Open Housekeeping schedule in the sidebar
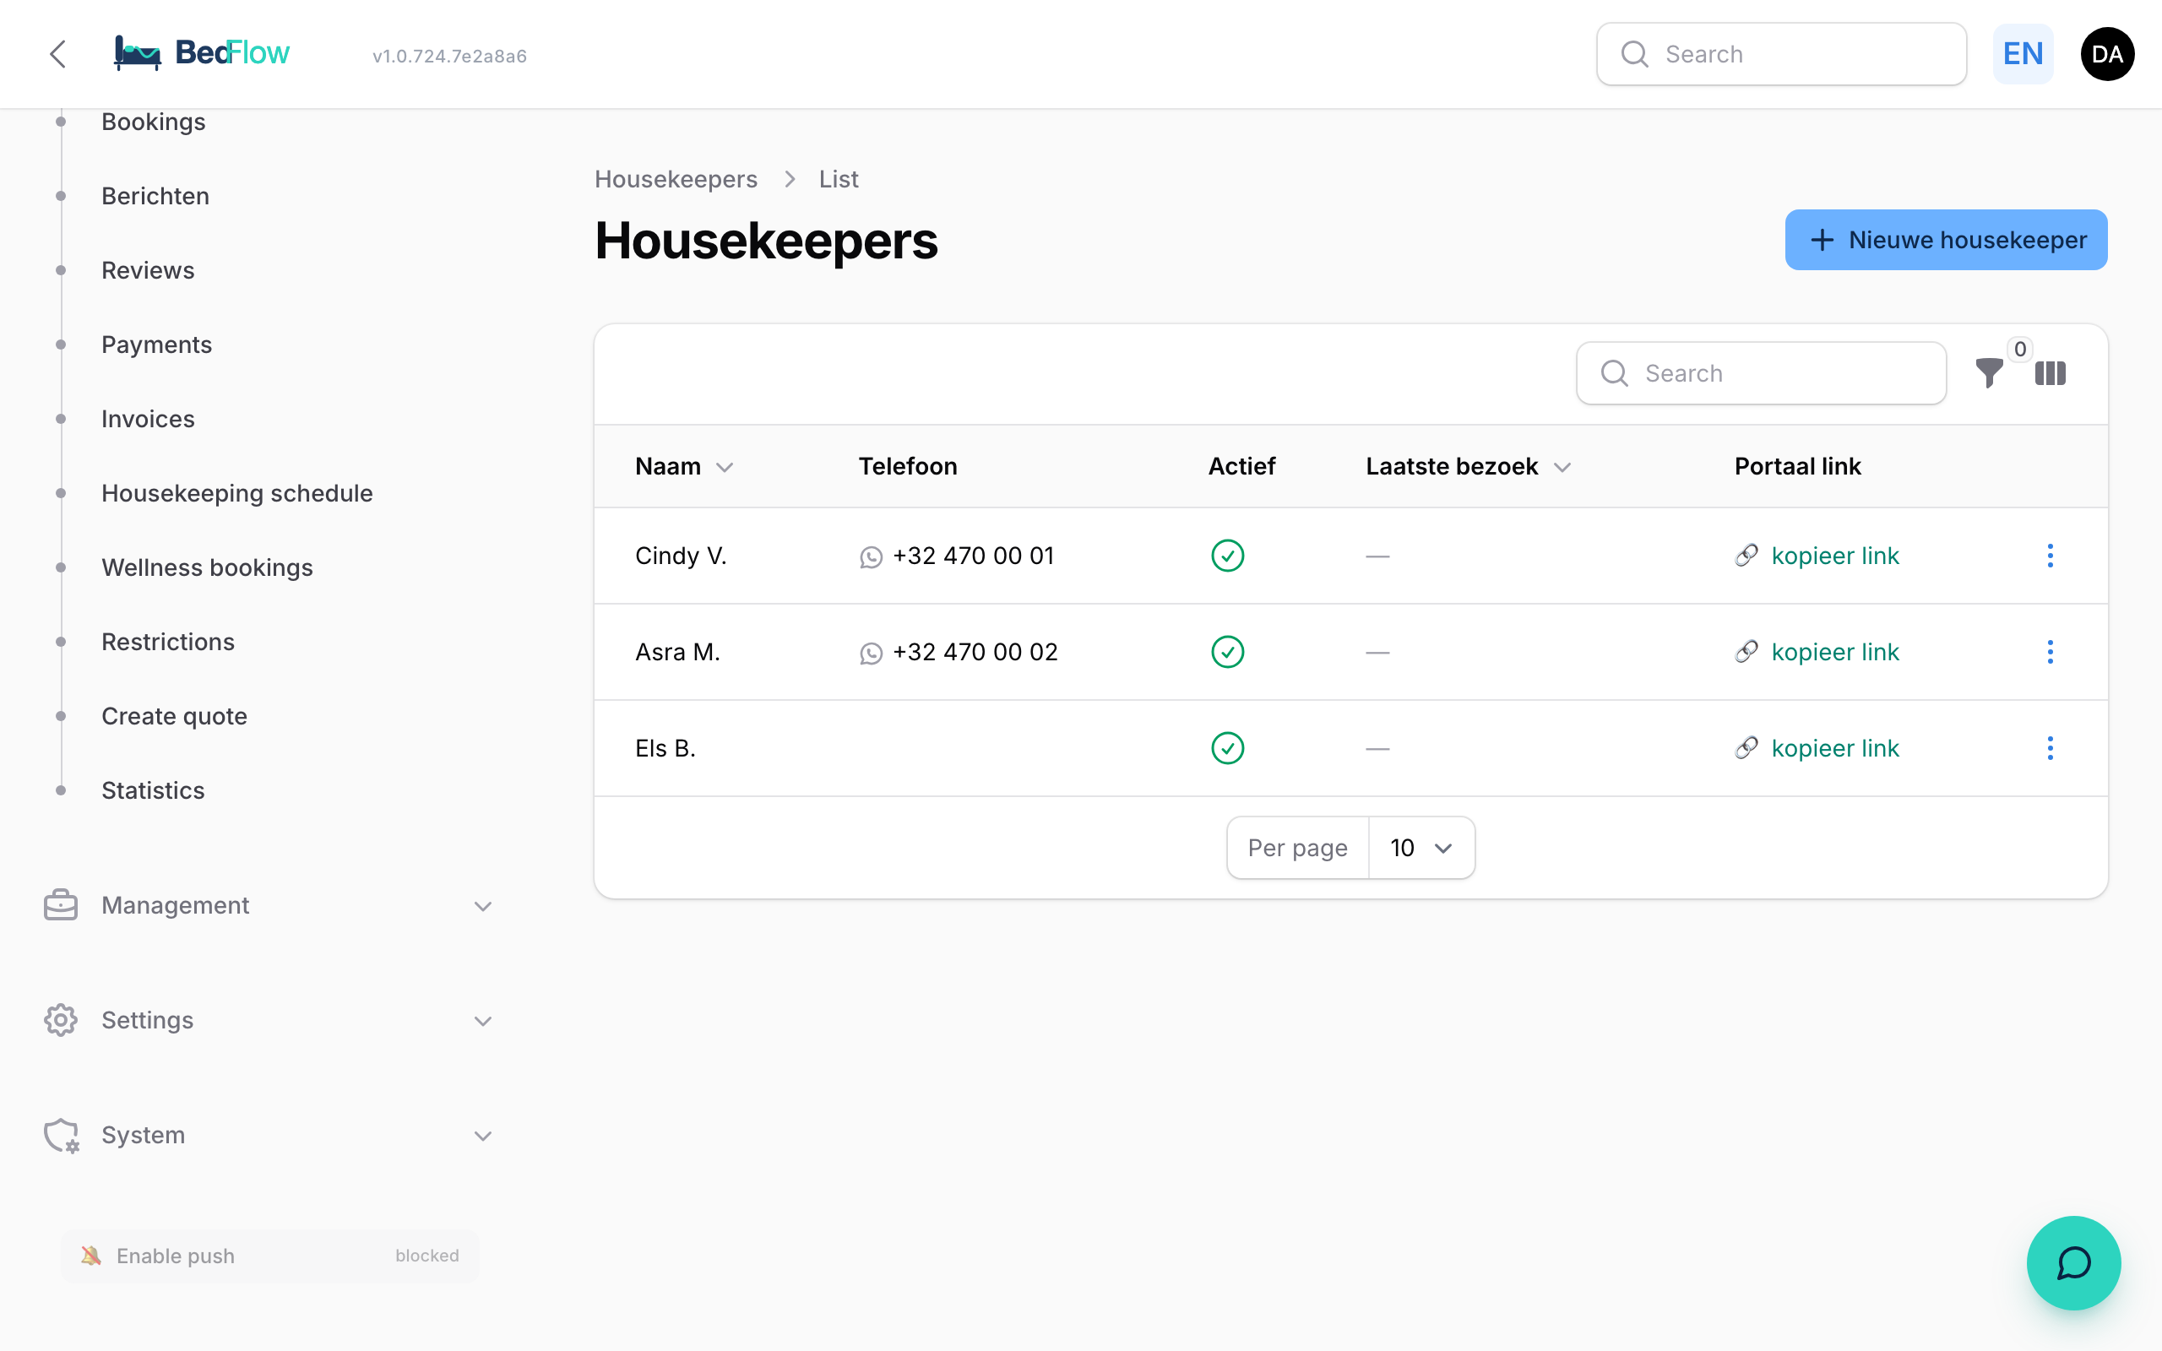The height and width of the screenshot is (1351, 2162). click(236, 493)
